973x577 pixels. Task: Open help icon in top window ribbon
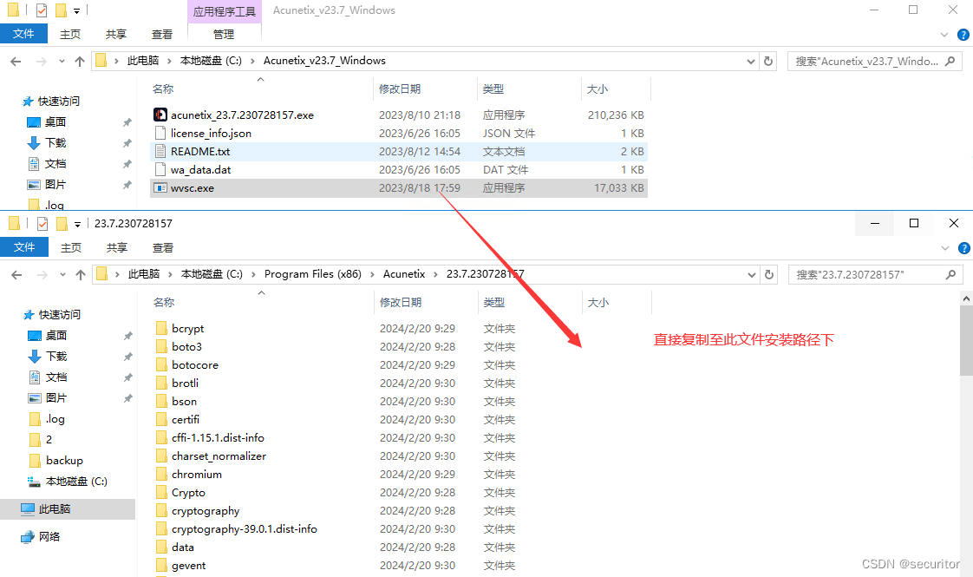click(x=963, y=35)
